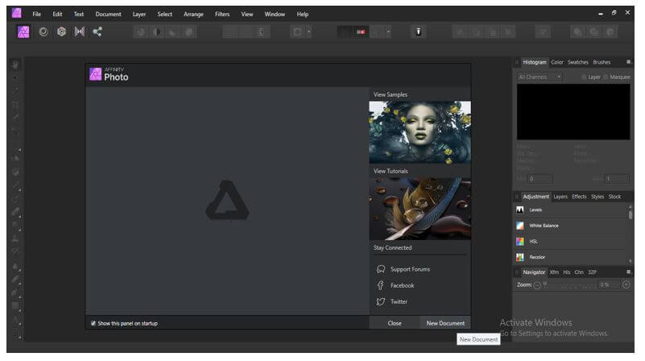Open the Twitter link

click(399, 301)
